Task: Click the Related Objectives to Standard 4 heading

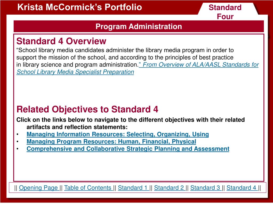Action: [87, 109]
